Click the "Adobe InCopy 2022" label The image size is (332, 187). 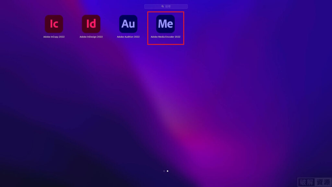[54, 37]
